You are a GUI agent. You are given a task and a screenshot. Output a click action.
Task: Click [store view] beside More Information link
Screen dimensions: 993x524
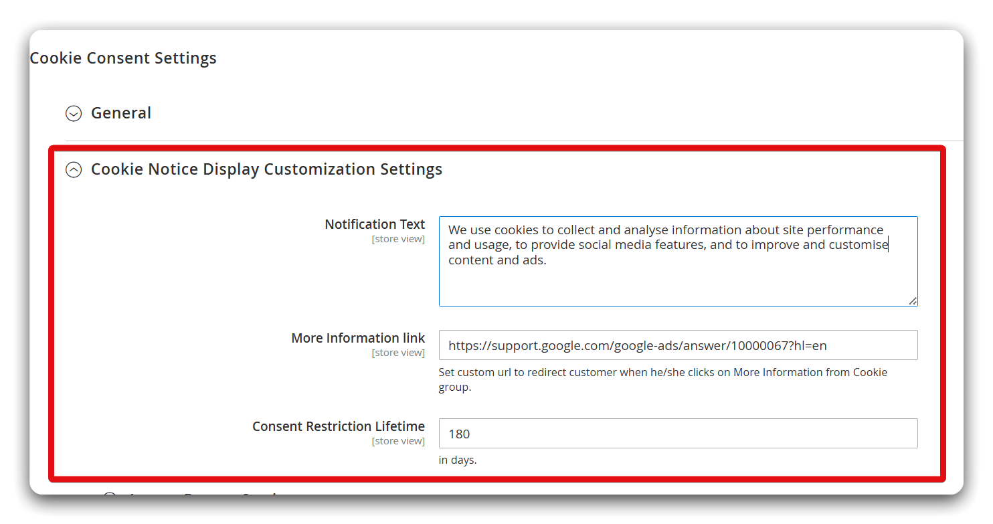[398, 353]
